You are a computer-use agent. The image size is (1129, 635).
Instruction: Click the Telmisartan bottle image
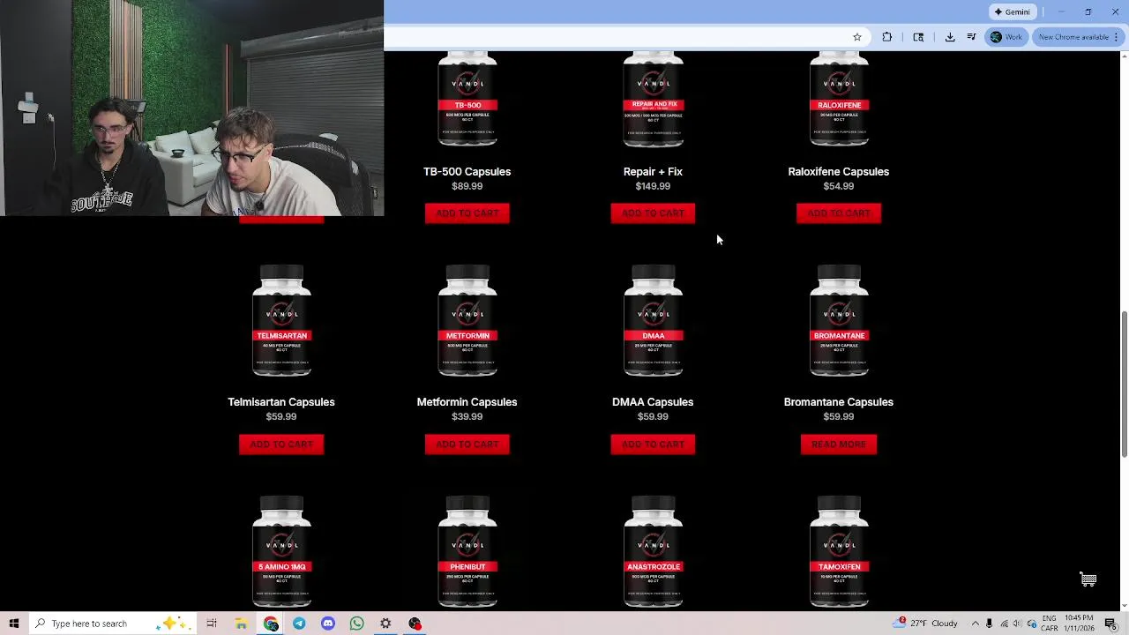tap(281, 321)
